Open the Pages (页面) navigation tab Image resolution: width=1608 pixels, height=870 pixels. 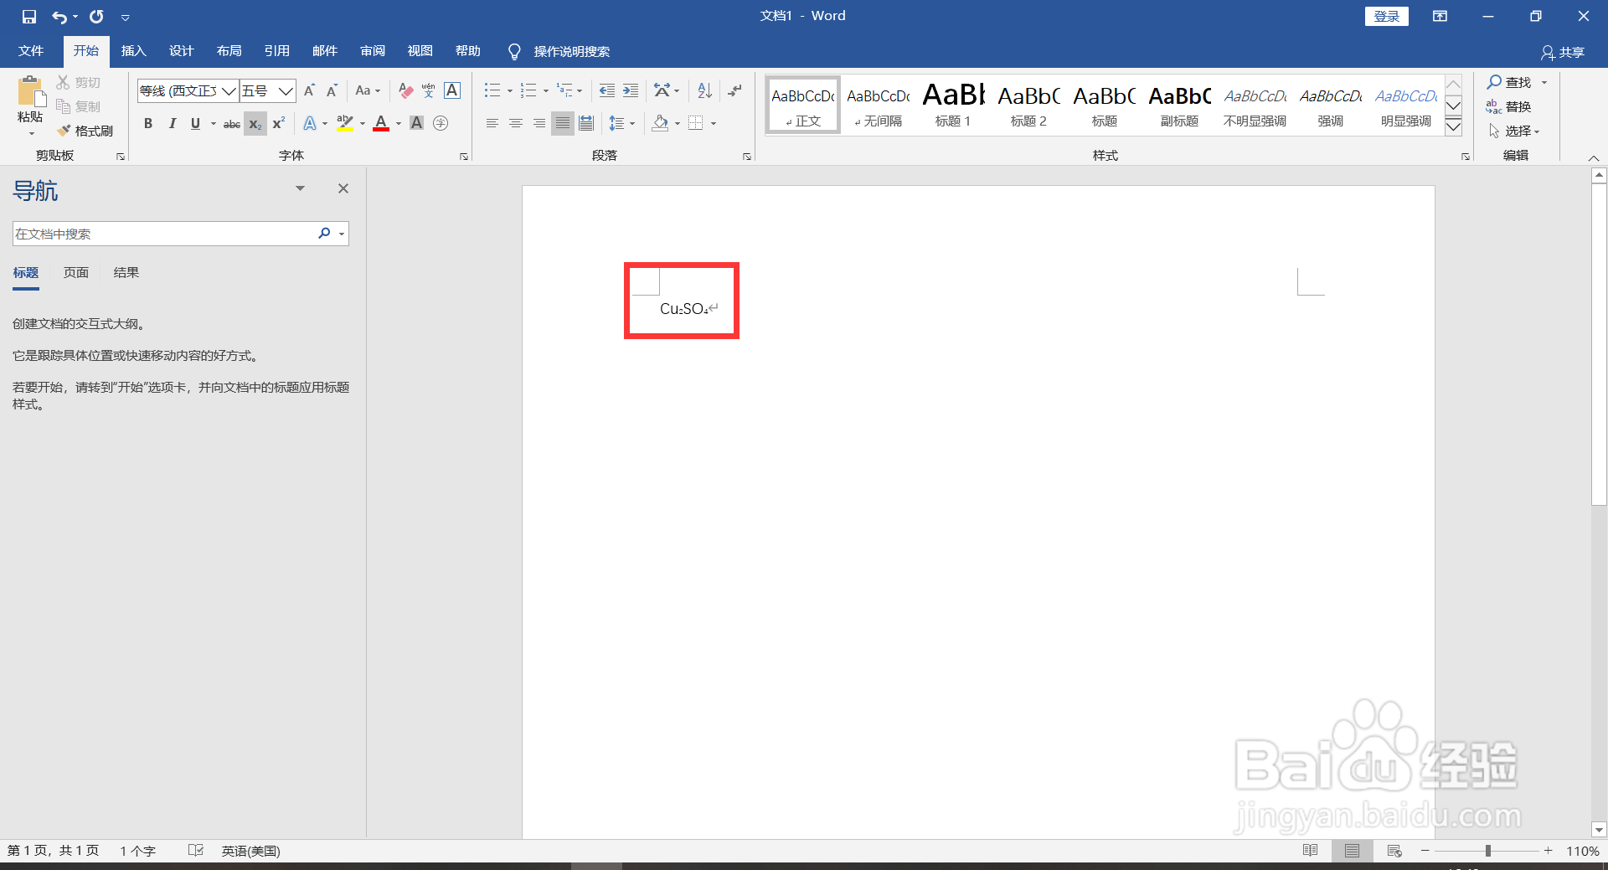point(76,273)
